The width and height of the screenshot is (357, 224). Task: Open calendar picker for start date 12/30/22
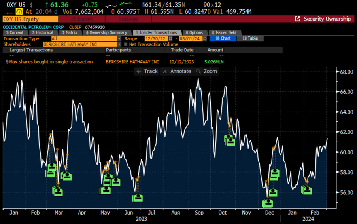point(170,38)
